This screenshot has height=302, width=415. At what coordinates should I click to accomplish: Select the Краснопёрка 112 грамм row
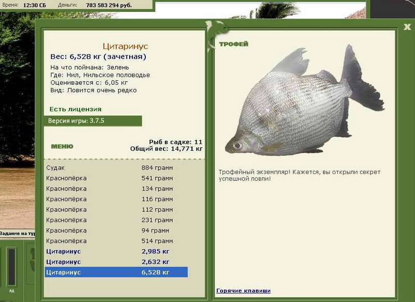[x=116, y=209]
